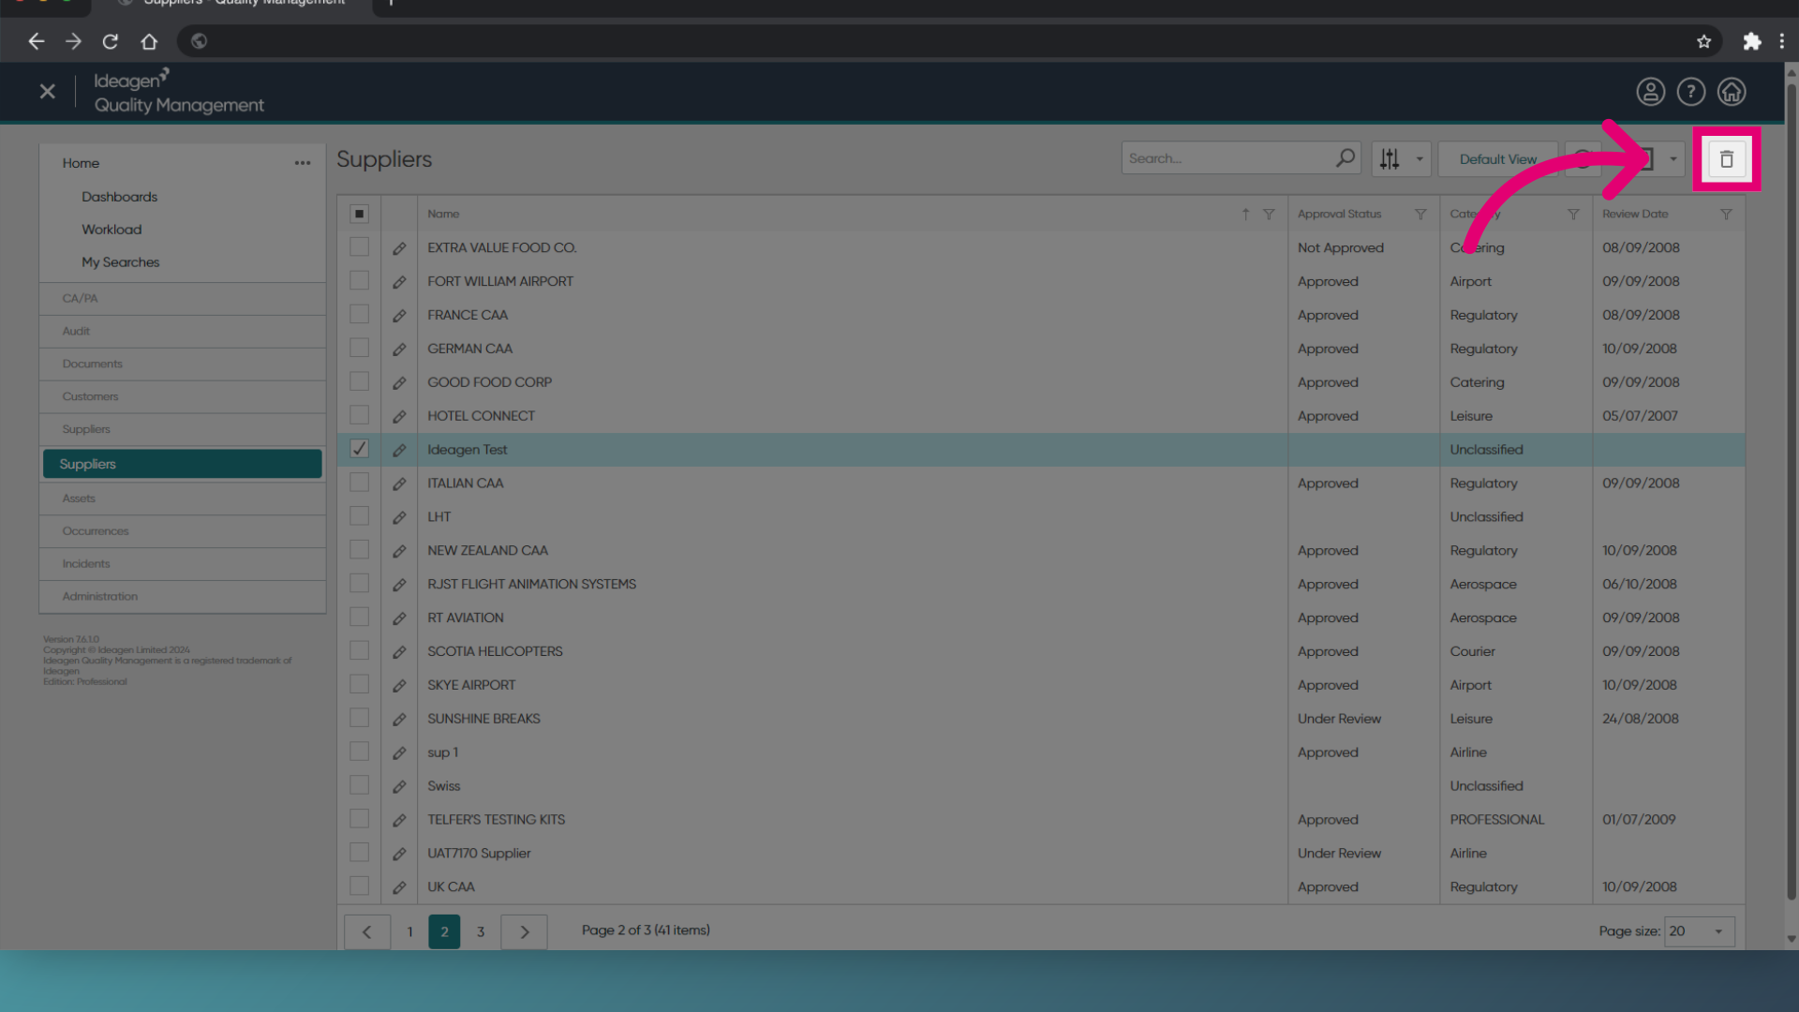Expand dropdown arrow left of trash button

coord(1673,159)
